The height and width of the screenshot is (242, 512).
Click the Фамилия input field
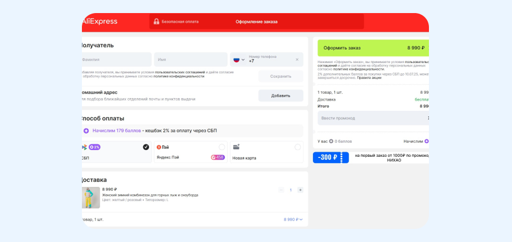(117, 60)
